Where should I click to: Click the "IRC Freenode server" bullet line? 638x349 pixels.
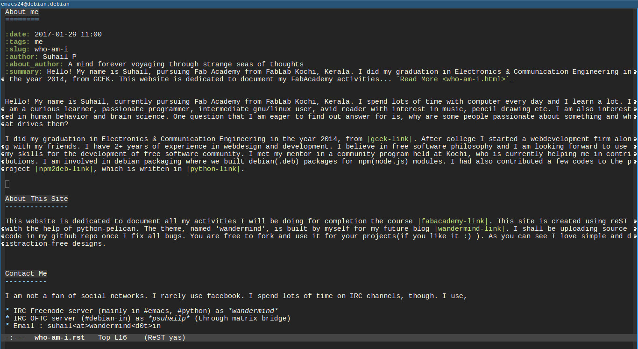point(142,311)
